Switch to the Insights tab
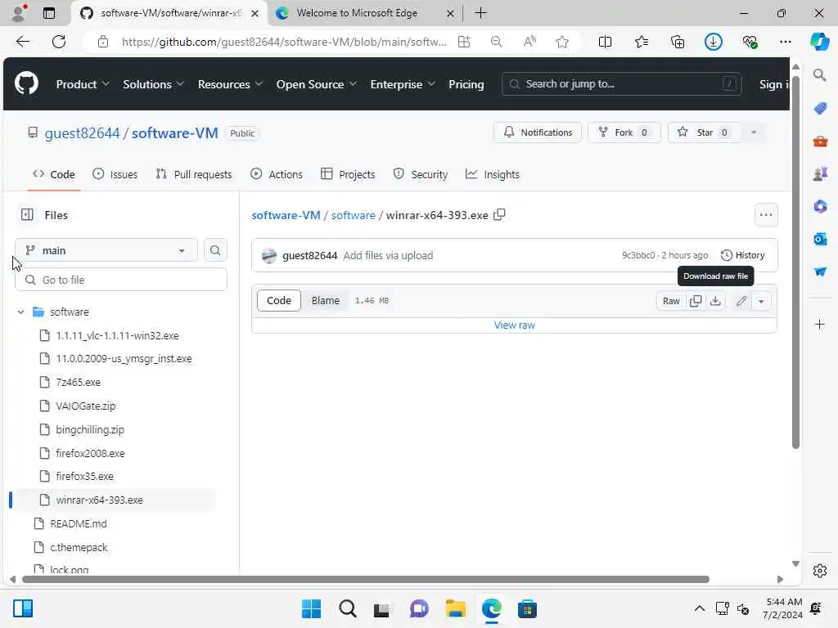The image size is (838, 628). tap(492, 174)
